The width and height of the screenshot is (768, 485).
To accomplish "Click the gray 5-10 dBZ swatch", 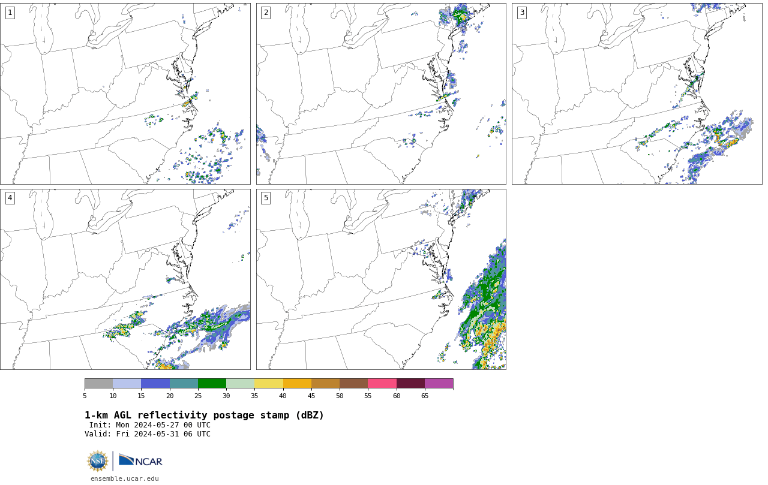I will click(98, 384).
